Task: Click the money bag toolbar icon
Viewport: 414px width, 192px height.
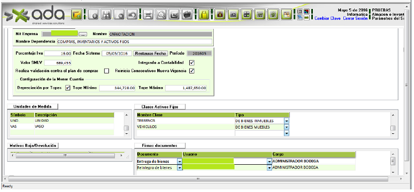Action: click(220, 15)
